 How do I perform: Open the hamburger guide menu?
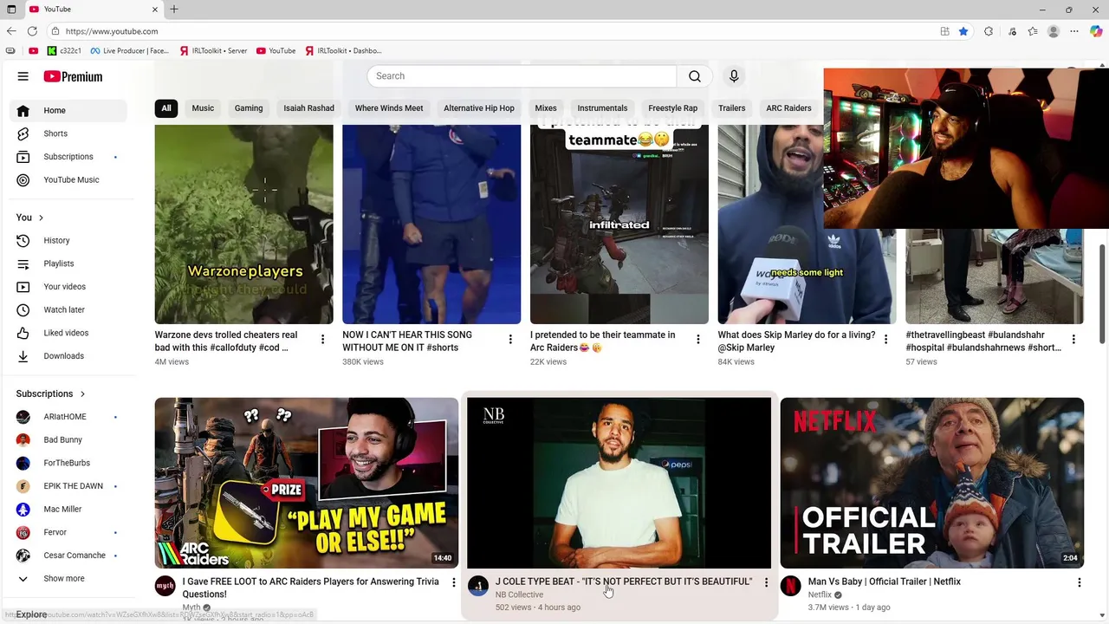(x=23, y=76)
